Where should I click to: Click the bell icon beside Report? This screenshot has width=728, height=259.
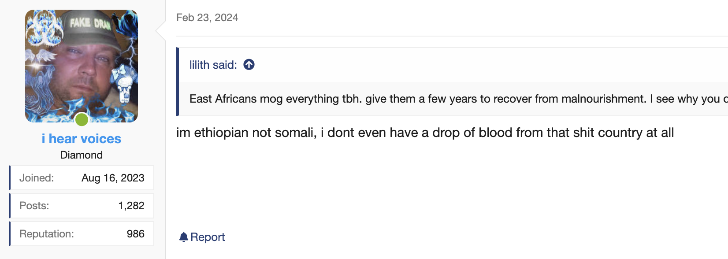point(184,237)
